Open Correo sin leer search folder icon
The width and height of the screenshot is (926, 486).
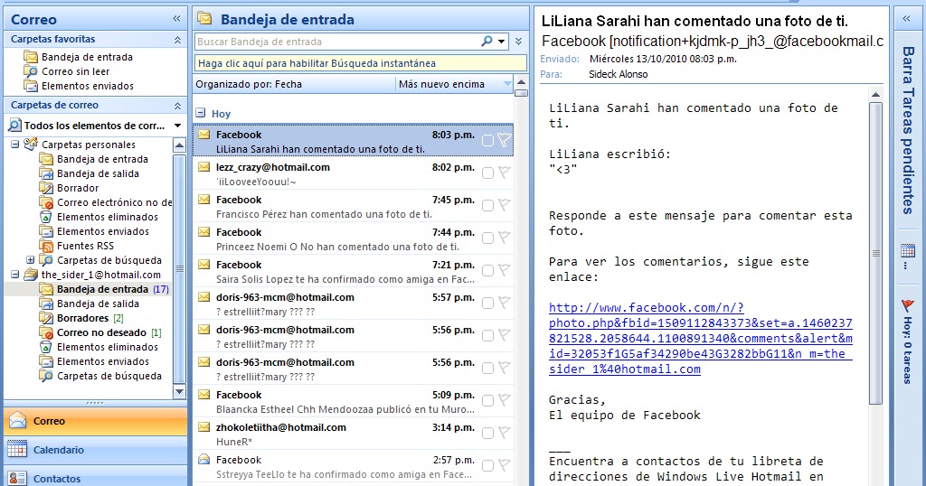[x=31, y=71]
